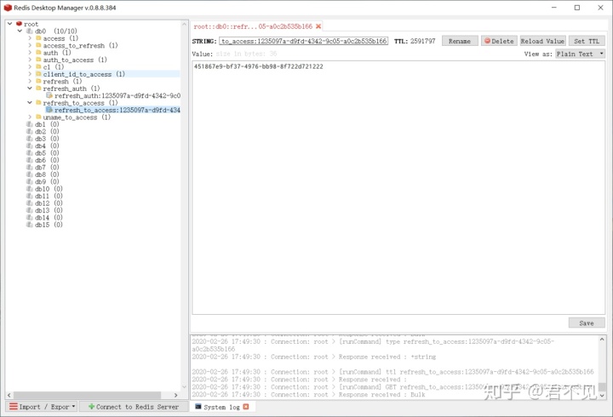This screenshot has width=613, height=417.
Task: Click the db4 database icon
Action: 29,146
